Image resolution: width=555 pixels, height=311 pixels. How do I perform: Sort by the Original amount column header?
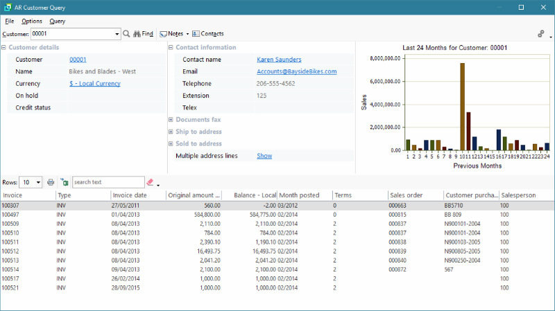click(194, 195)
